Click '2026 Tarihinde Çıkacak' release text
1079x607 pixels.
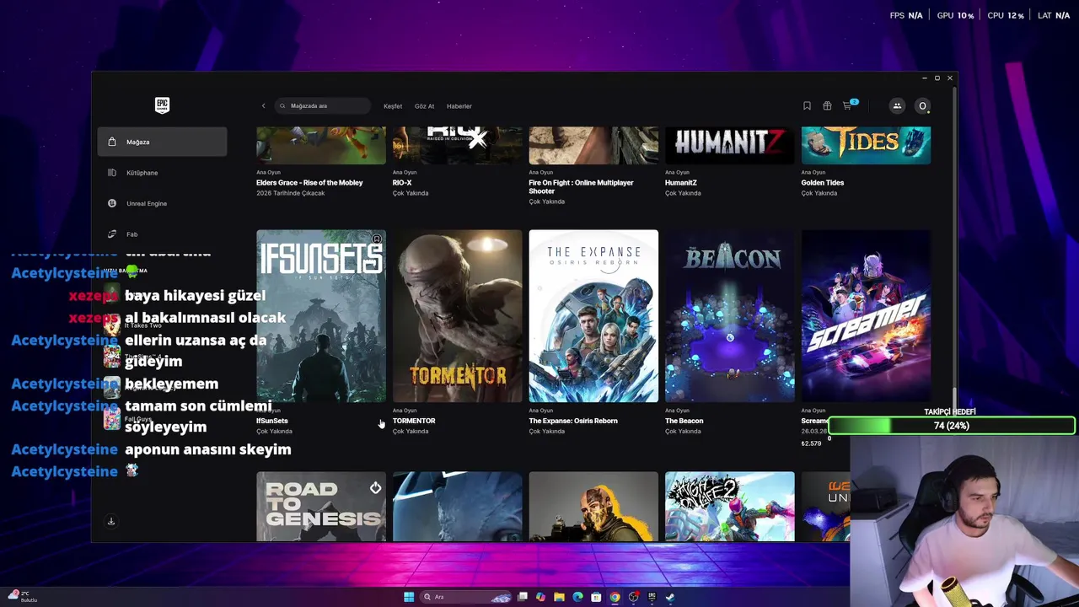[290, 193]
